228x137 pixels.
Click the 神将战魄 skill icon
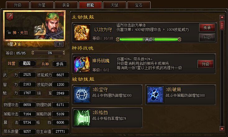[82, 64]
